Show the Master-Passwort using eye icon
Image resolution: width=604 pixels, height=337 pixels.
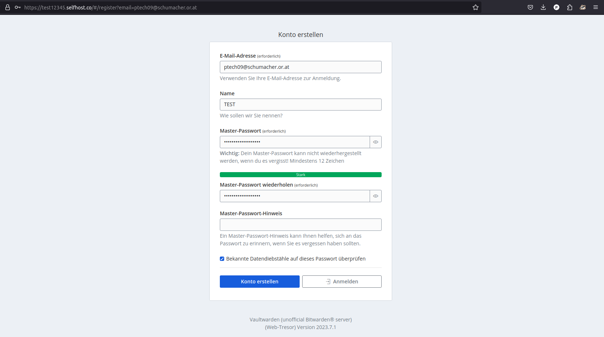click(375, 142)
